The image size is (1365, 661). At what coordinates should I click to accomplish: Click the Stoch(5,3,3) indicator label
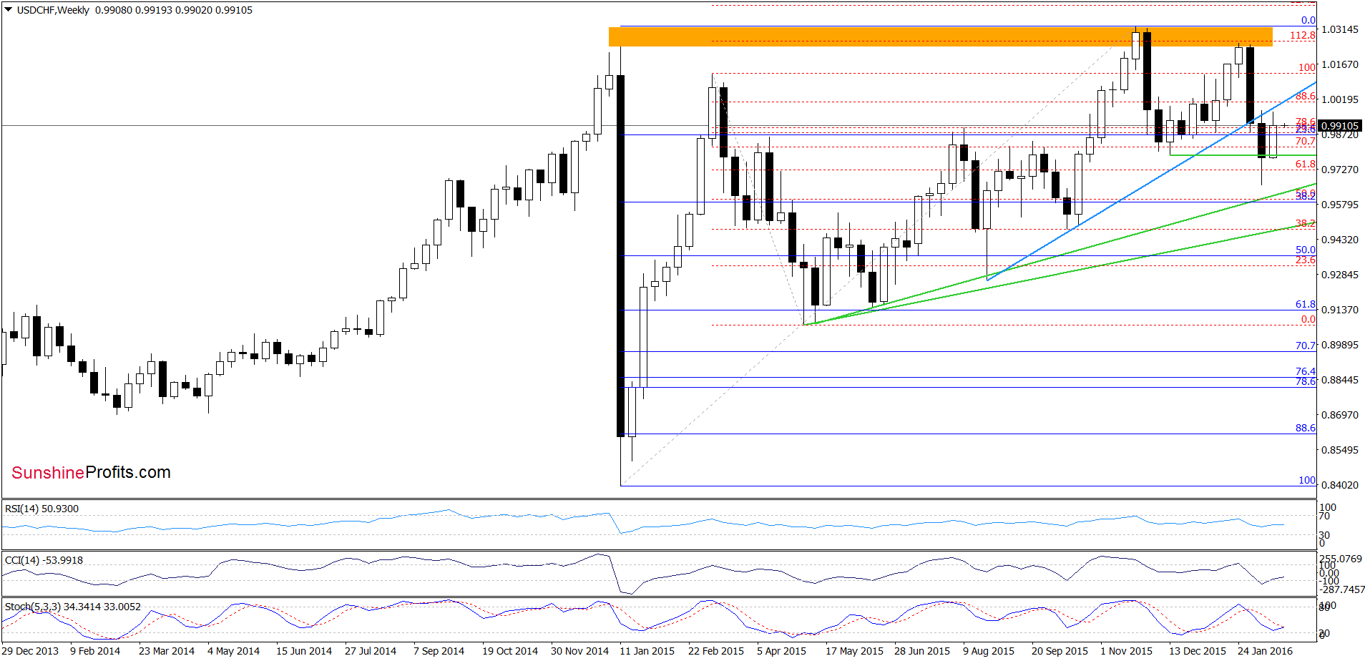tap(73, 607)
